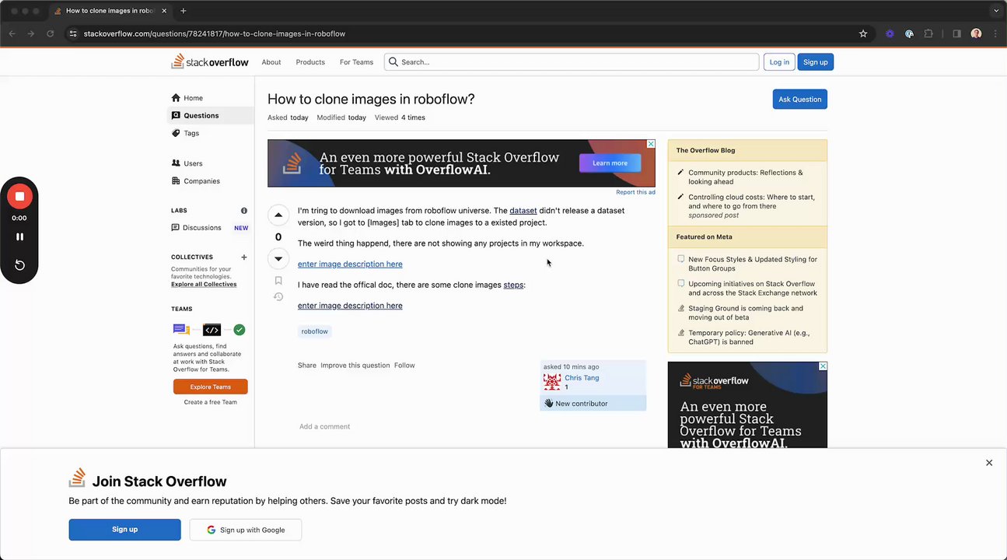The height and width of the screenshot is (560, 1007).
Task: Open the AdChoices icon on the top ad
Action: click(652, 144)
